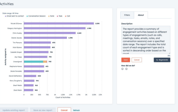Save the report description
This screenshot has height=112, width=178.
click(126, 60)
